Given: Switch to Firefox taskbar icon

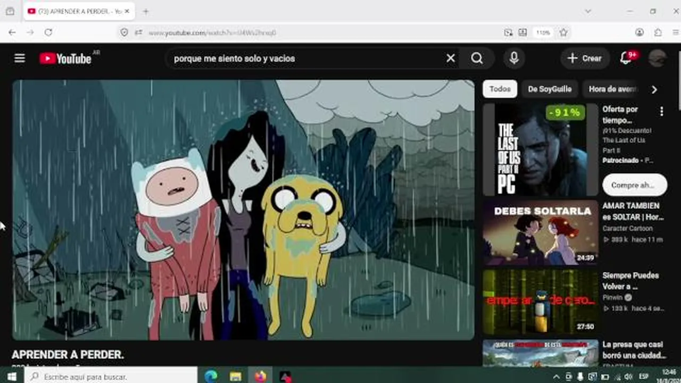Looking at the screenshot, I should pos(260,376).
